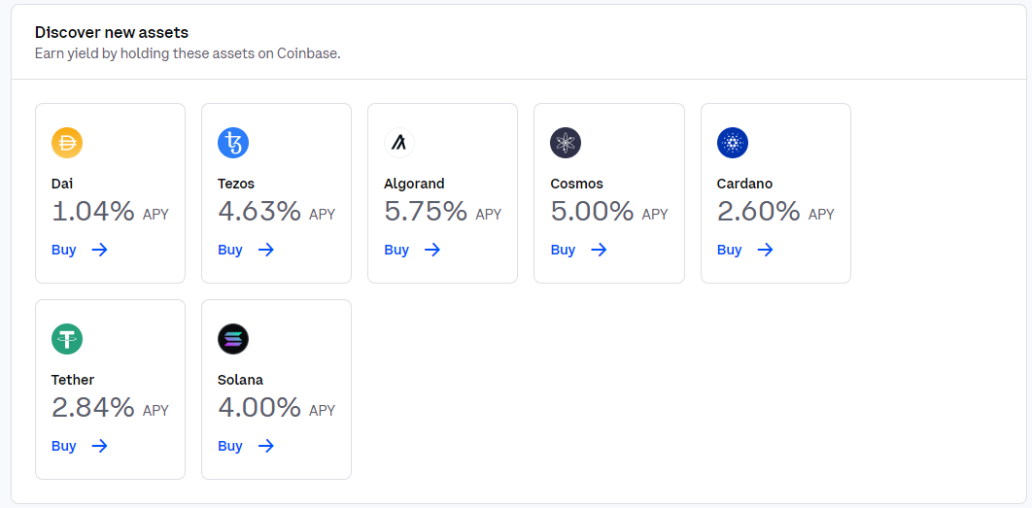Click the 5.75% APY value

coord(426,212)
